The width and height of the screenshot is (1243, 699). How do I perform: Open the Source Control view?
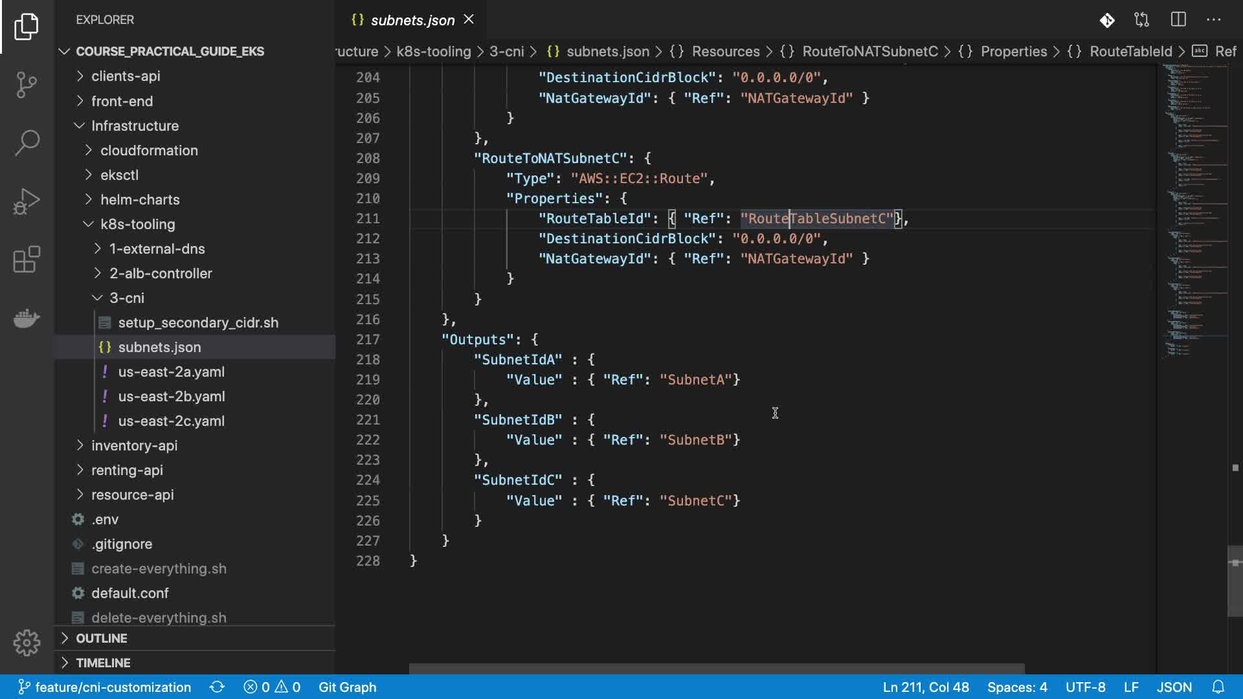[27, 85]
